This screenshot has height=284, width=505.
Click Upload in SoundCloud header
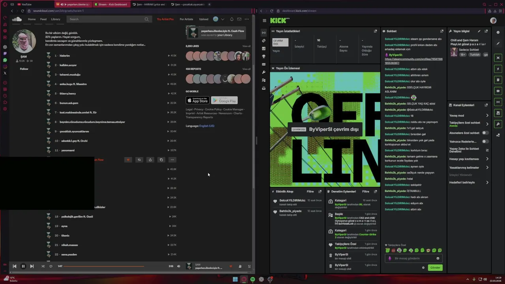pos(204,19)
